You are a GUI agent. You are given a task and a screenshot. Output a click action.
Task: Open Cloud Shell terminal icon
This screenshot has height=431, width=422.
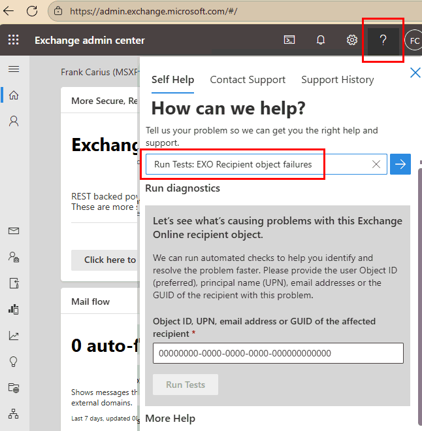pos(289,41)
